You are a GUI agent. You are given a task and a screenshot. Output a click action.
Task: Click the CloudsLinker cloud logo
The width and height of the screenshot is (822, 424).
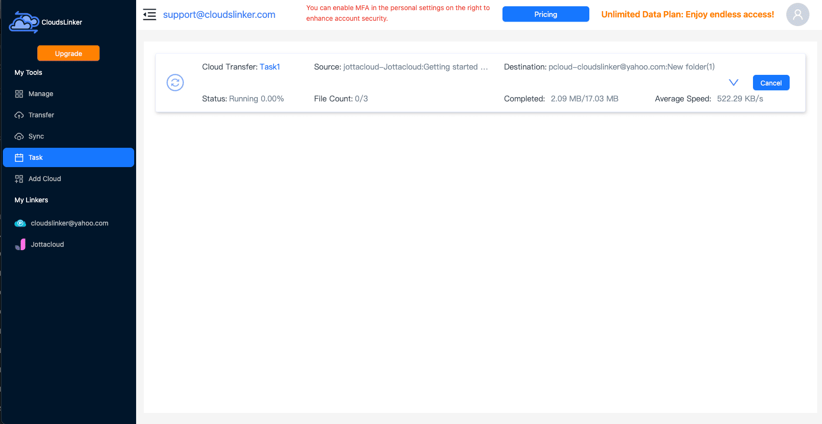click(24, 22)
